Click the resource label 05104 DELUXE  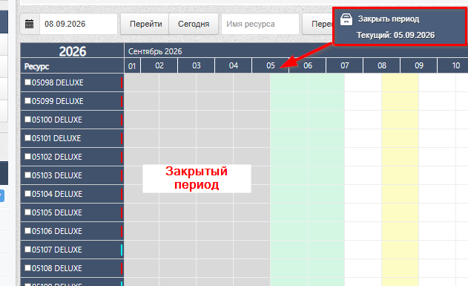pyautogui.click(x=57, y=194)
